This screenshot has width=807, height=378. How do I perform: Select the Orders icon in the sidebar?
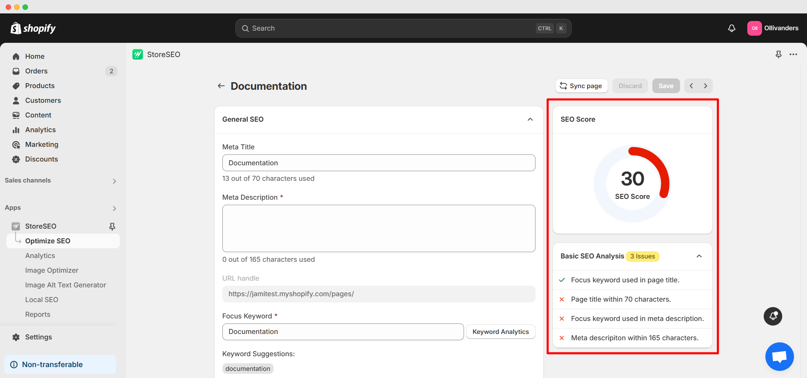point(16,71)
